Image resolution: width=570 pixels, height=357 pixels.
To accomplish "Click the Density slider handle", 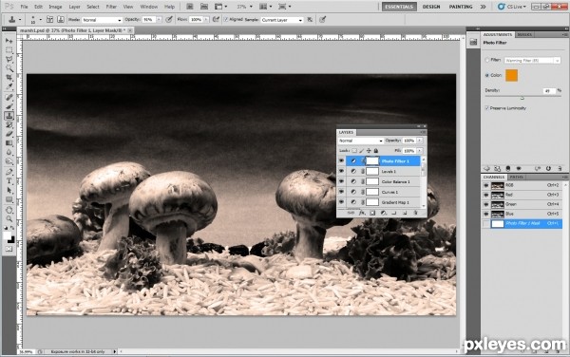I will [522, 98].
